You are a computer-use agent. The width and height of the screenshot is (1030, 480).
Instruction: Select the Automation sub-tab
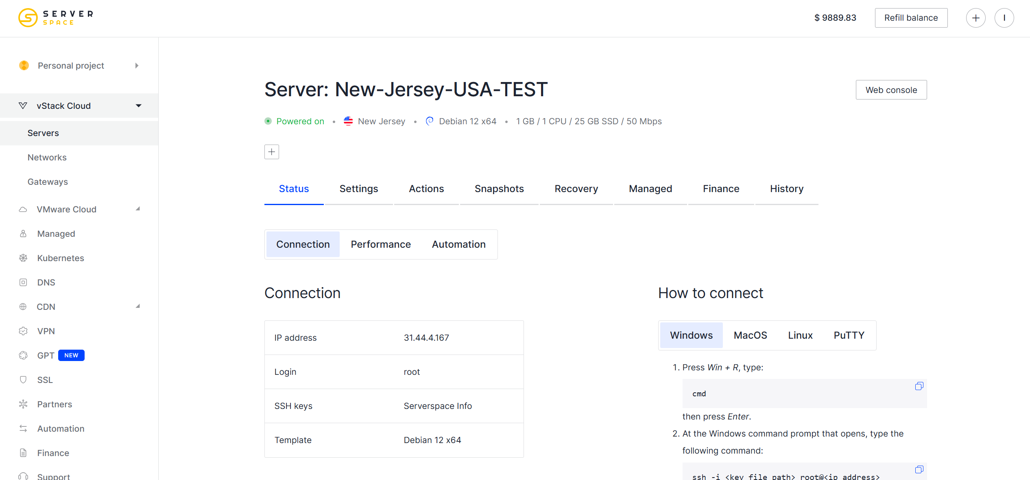[x=459, y=244]
